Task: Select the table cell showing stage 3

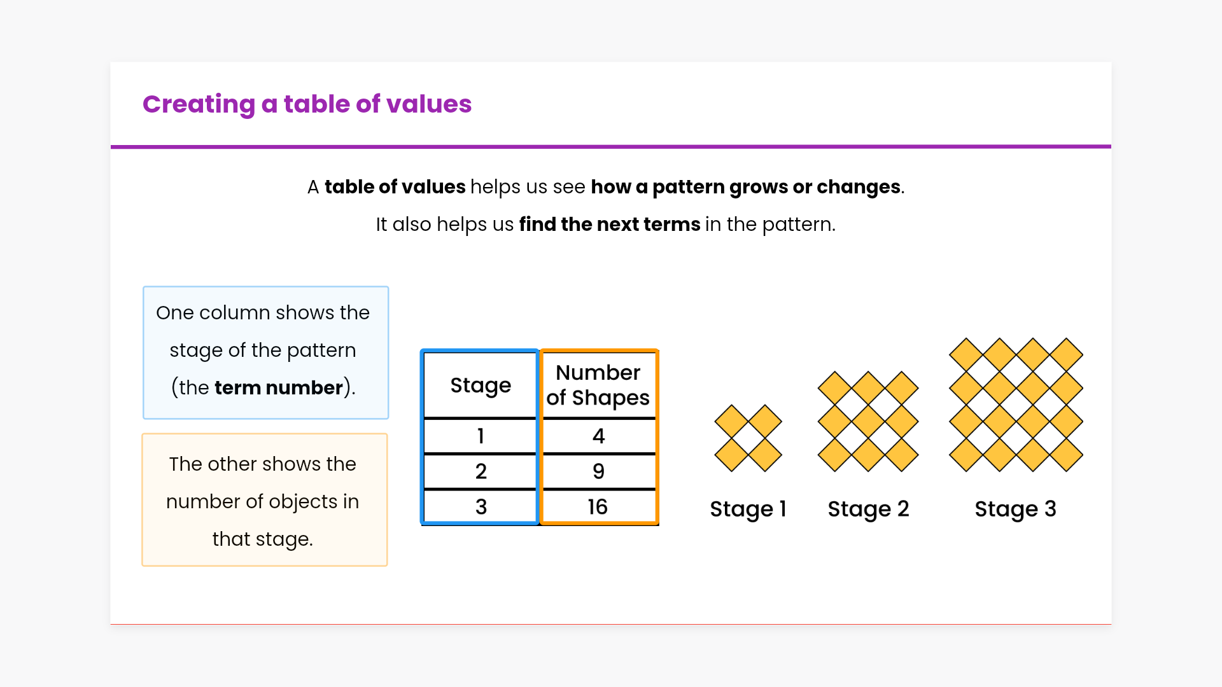Action: coord(481,507)
